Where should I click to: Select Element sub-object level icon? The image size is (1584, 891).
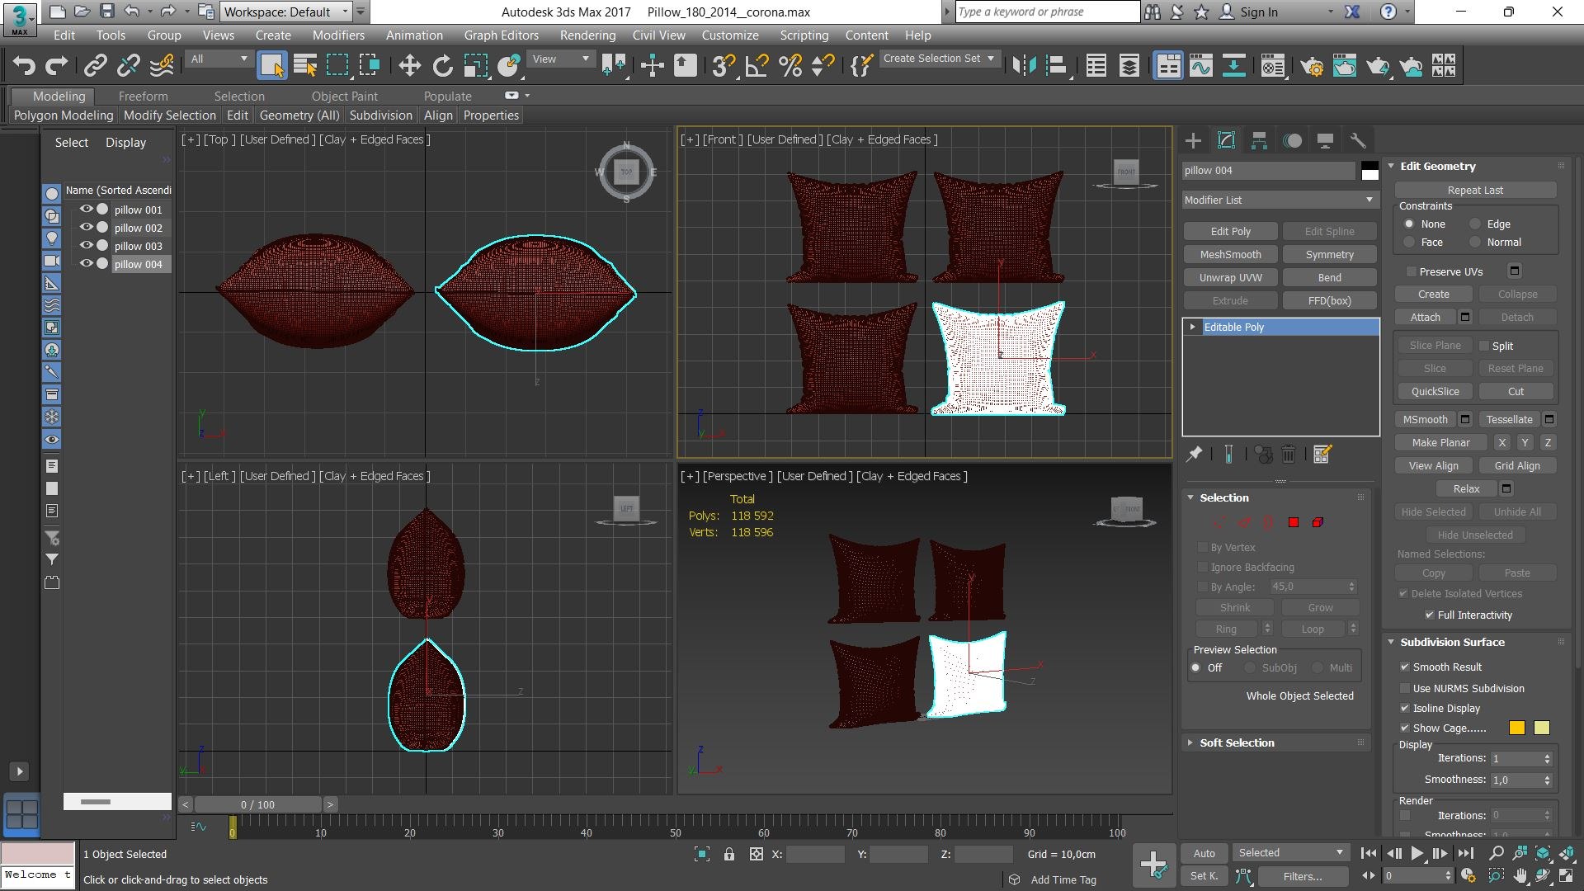1318,522
